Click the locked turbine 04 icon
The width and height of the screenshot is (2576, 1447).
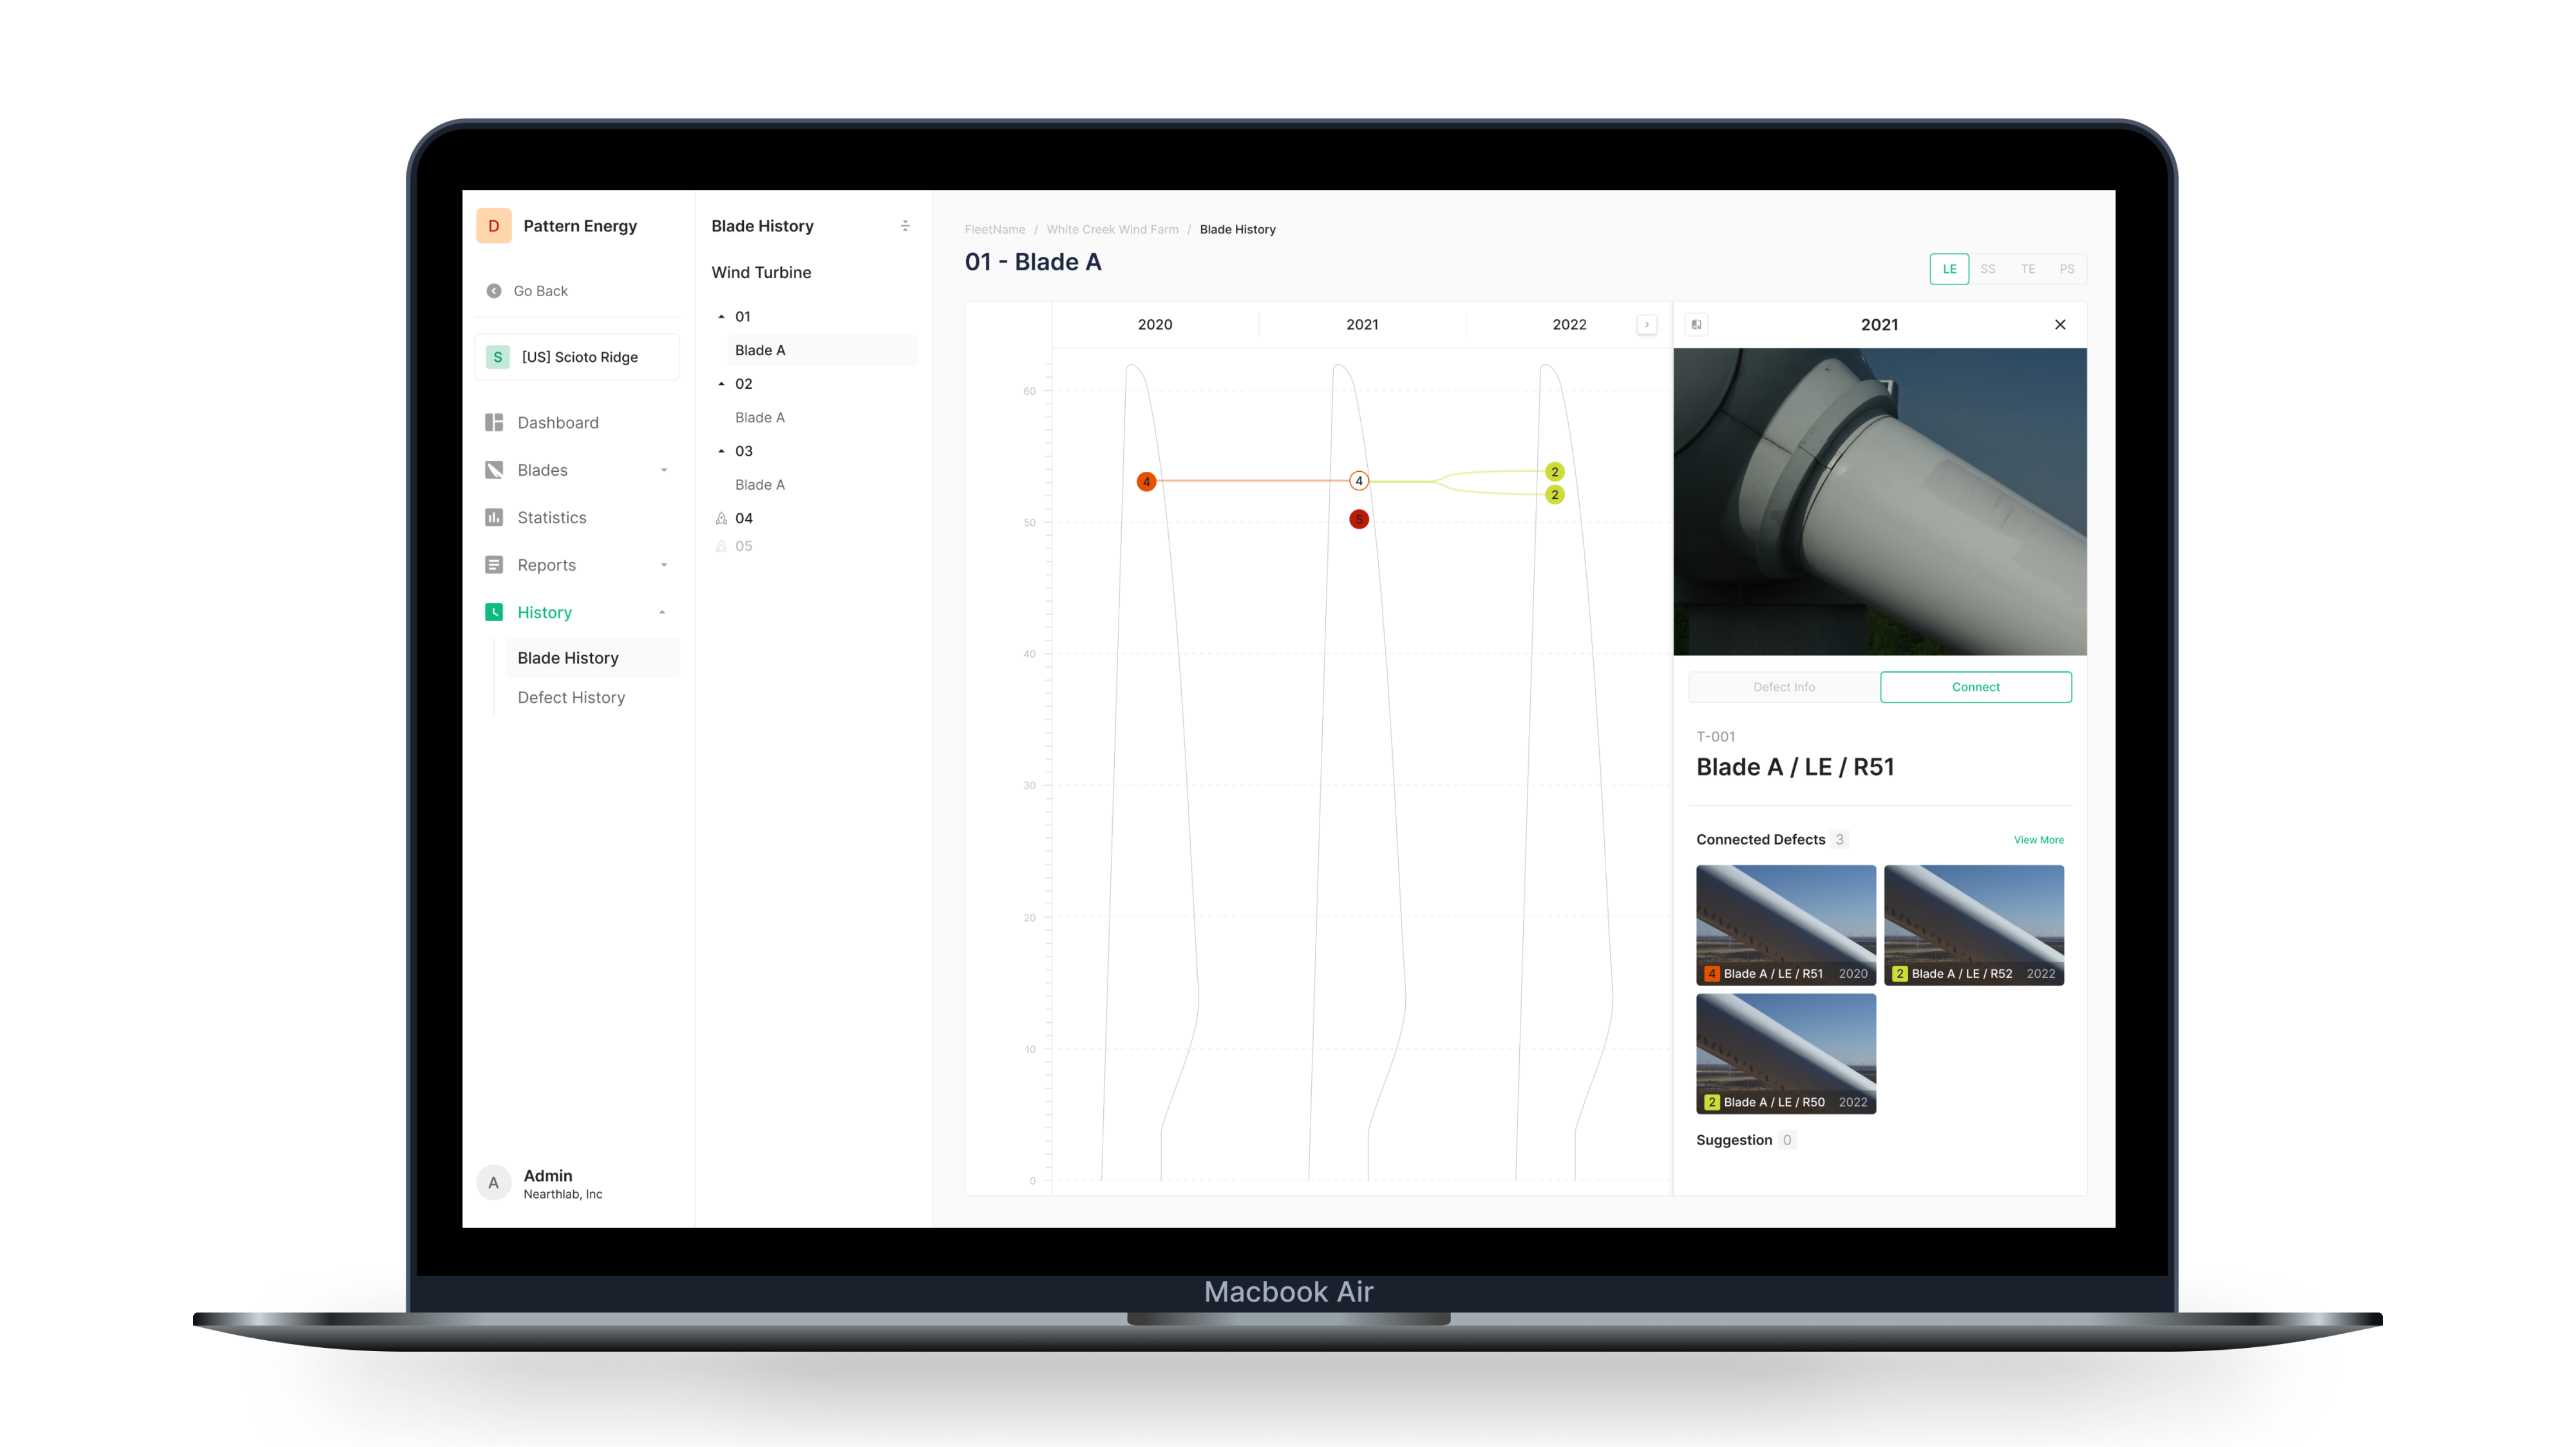coord(721,519)
